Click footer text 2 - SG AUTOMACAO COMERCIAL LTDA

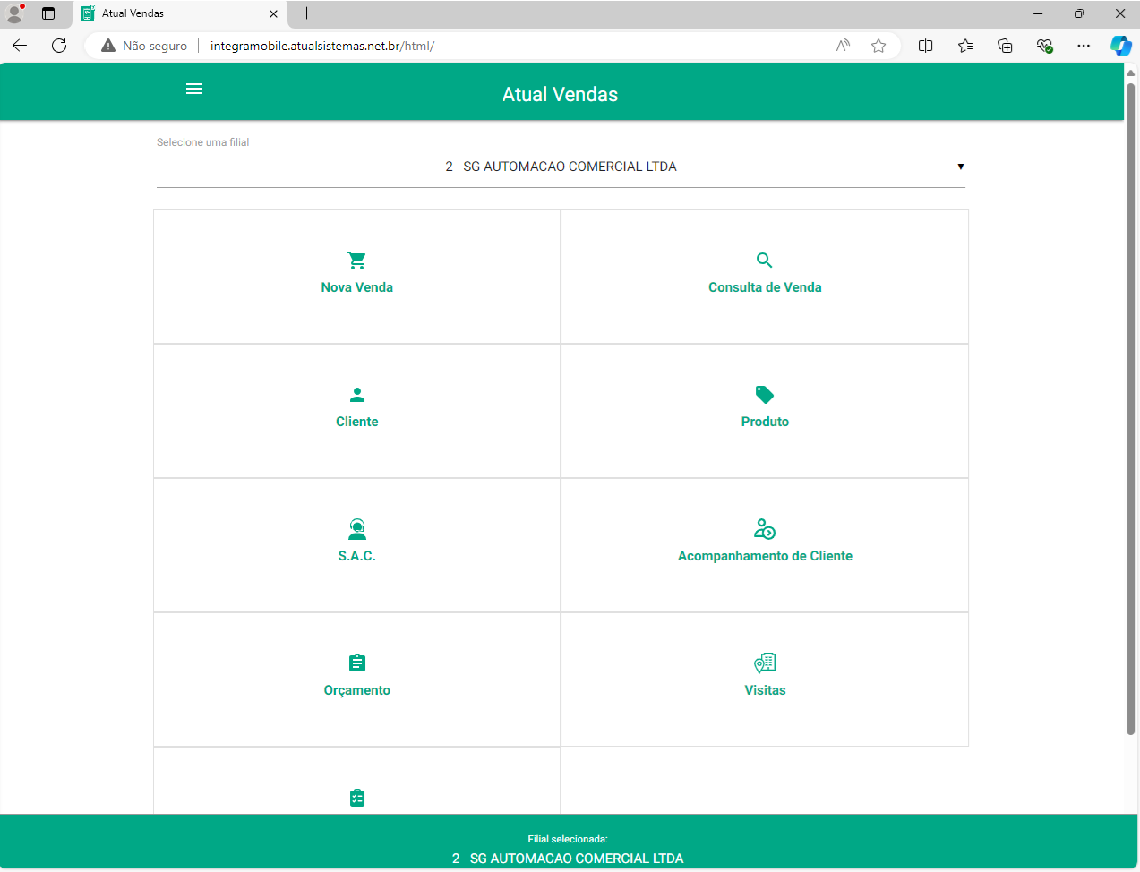pyautogui.click(x=568, y=859)
